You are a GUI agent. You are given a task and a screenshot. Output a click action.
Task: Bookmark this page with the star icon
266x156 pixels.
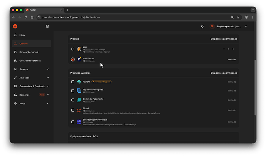click(x=238, y=17)
